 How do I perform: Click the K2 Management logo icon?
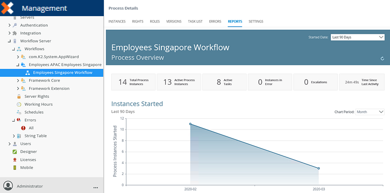[7, 8]
